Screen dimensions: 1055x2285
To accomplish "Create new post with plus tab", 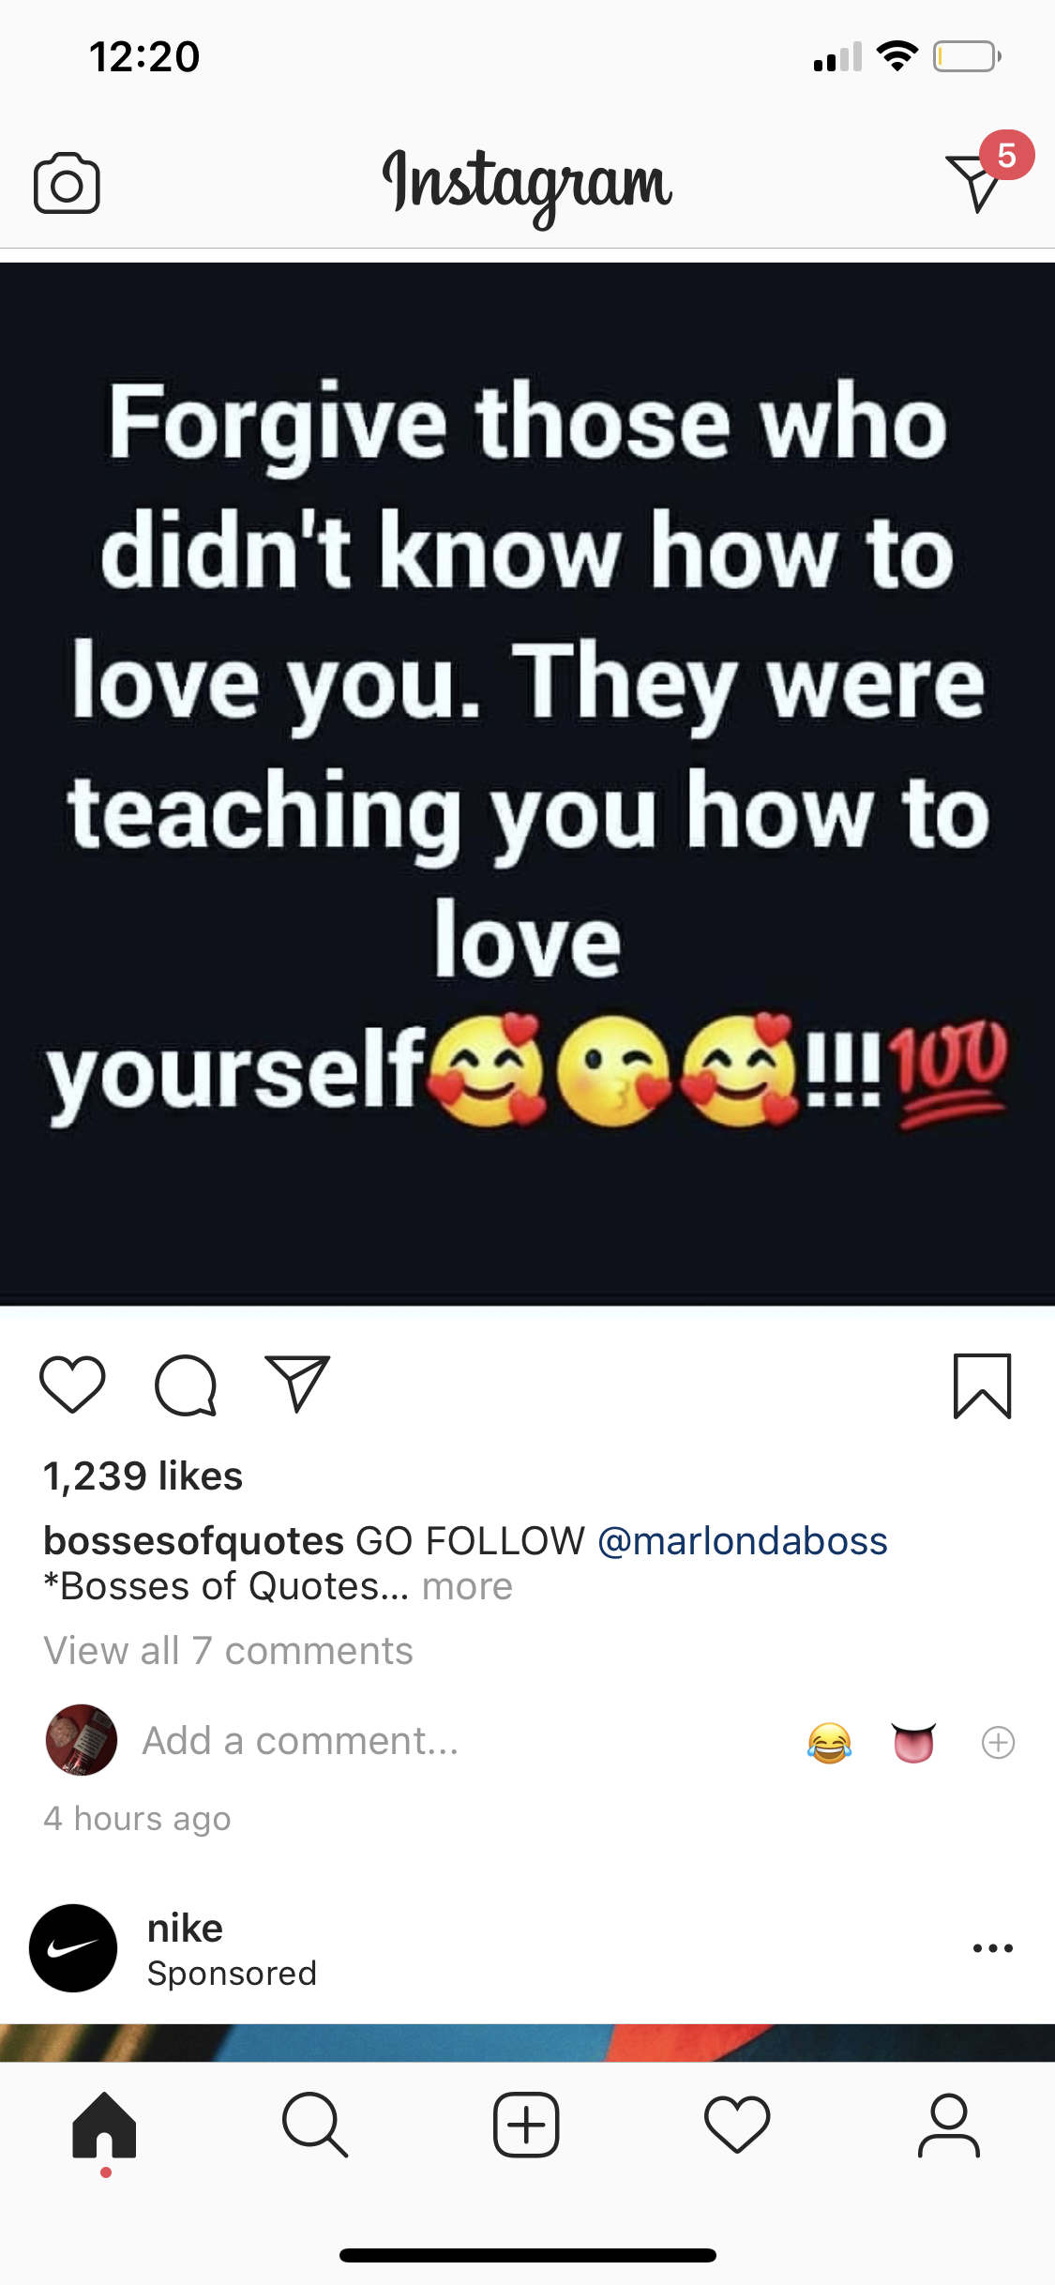I will (x=526, y=2125).
